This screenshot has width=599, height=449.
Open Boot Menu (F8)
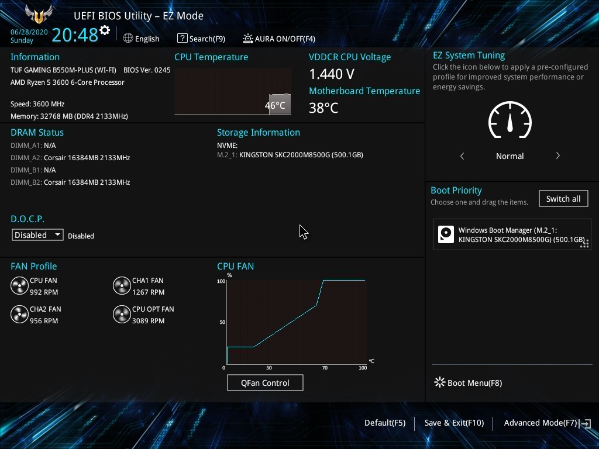[468, 383]
